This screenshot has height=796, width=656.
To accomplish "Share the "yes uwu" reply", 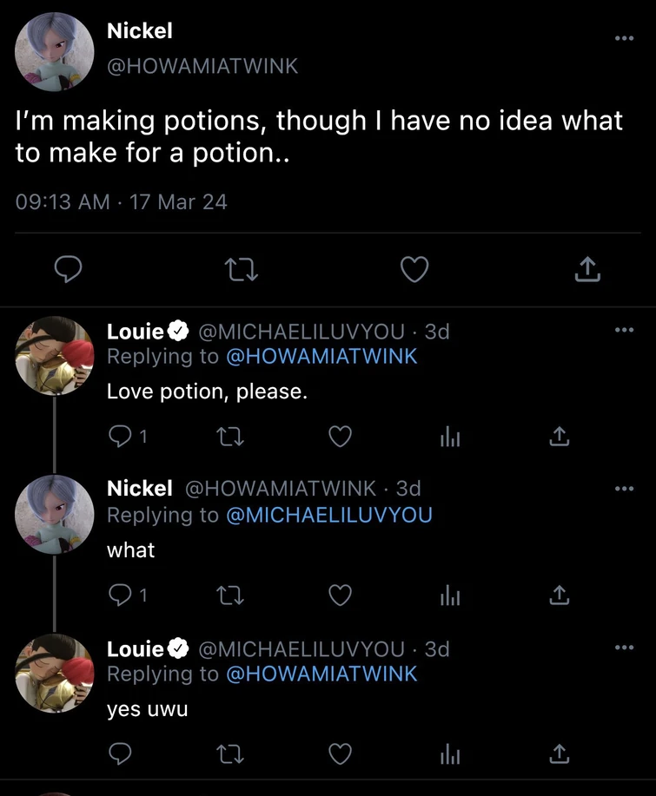I will point(559,753).
